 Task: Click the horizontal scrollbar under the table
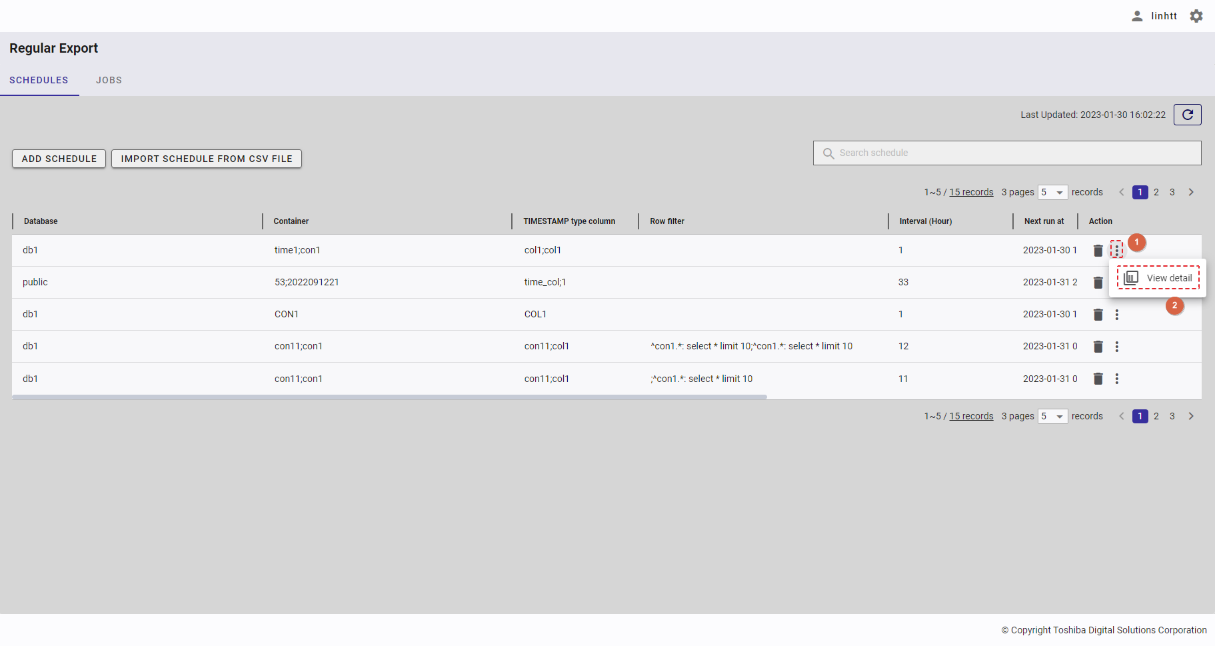tap(389, 397)
